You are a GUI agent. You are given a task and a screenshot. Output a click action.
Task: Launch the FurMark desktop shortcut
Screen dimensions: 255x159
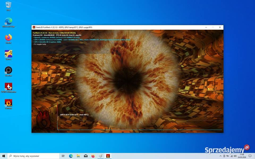(x=8, y=104)
